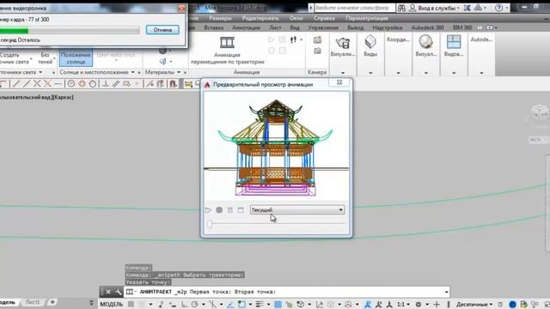
Task: Click the magnet object snap icon in toolbar
Action: point(173,84)
